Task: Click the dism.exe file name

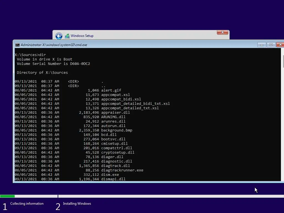Action: [110, 175]
